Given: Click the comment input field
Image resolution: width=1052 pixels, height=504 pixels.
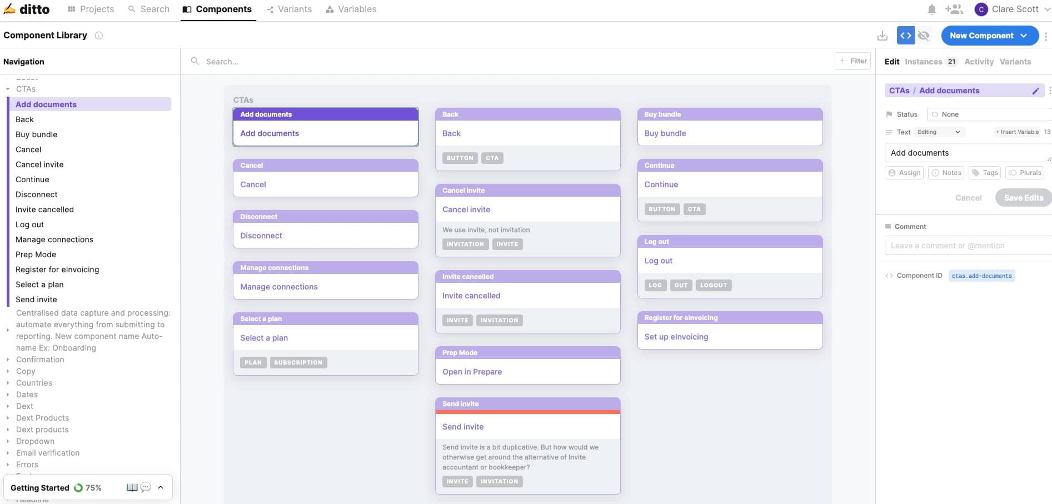Looking at the screenshot, I should pyautogui.click(x=967, y=246).
